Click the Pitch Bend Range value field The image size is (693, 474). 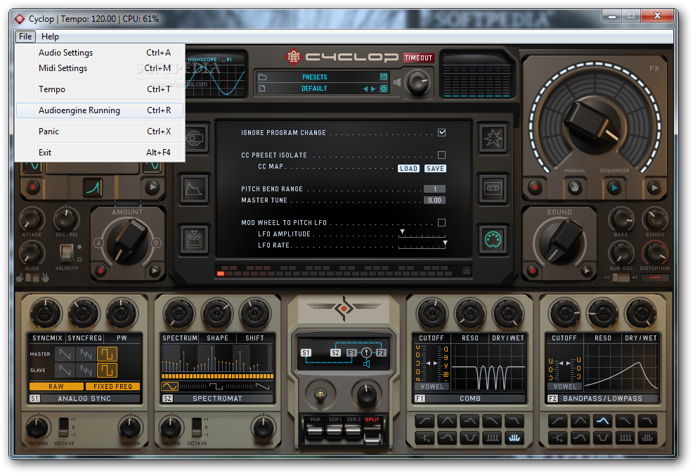coord(435,188)
